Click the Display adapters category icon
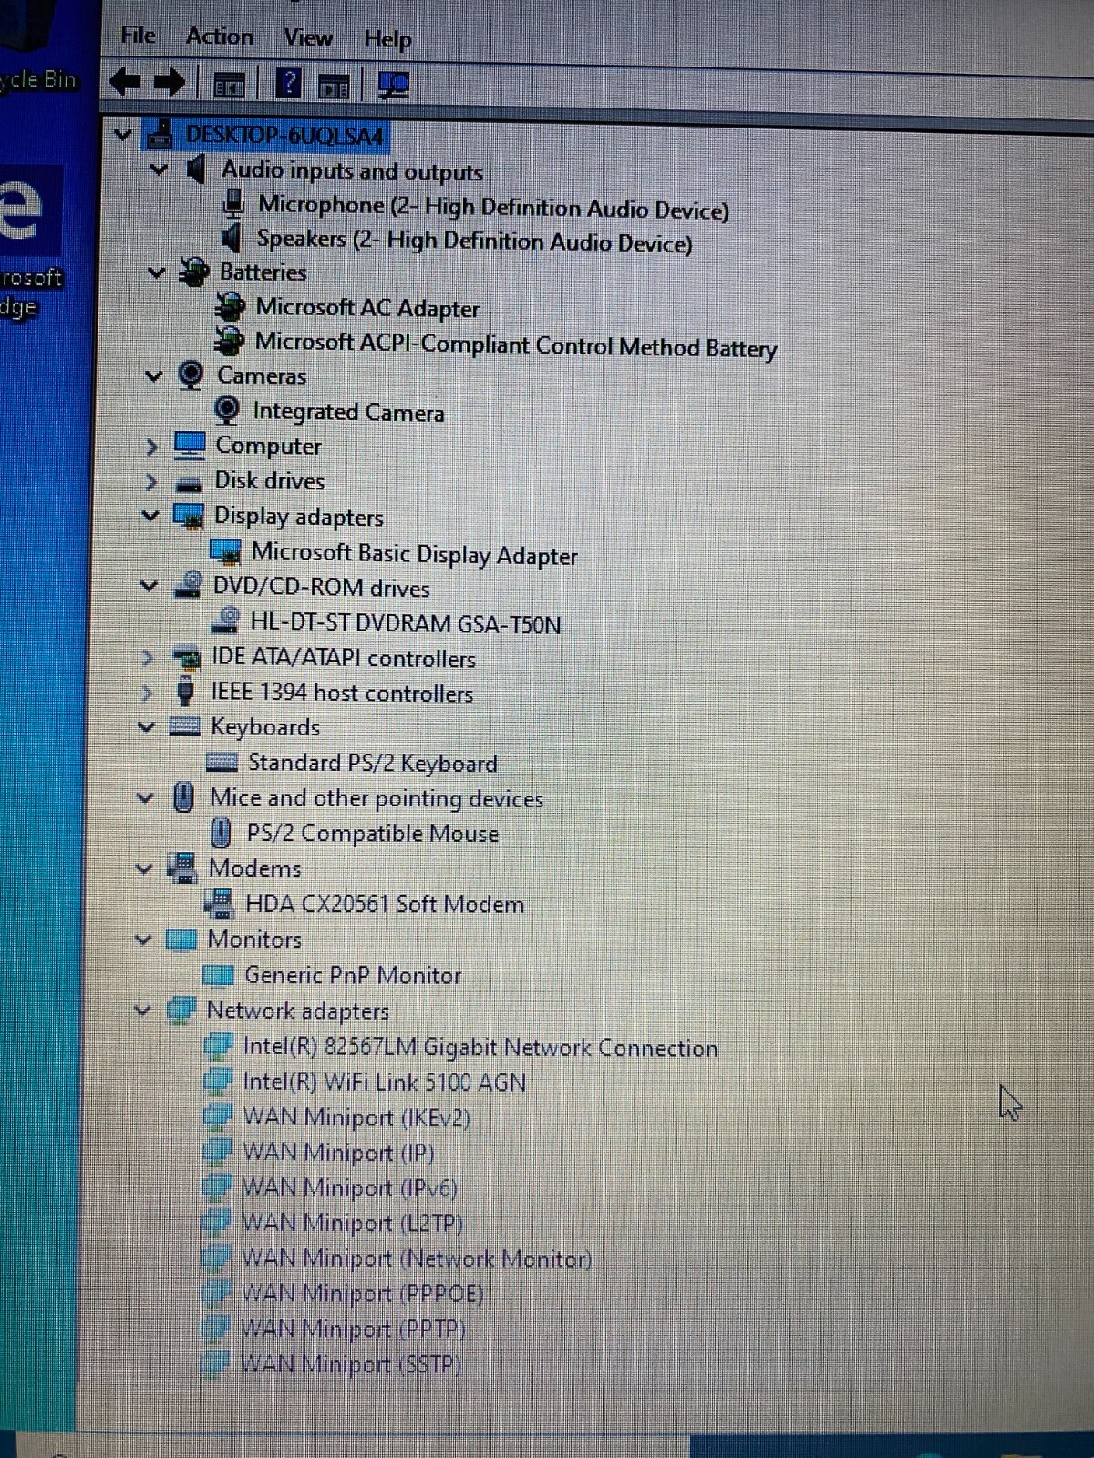The width and height of the screenshot is (1094, 1458). (x=188, y=516)
